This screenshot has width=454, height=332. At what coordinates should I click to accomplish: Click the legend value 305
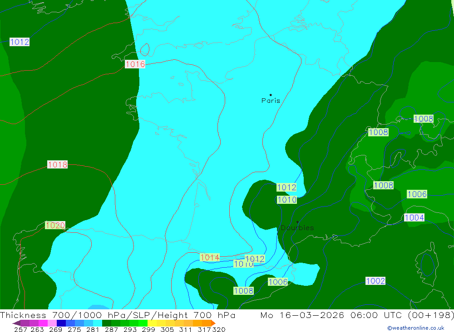click(x=167, y=330)
